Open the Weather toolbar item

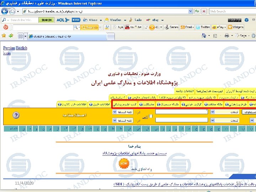[114, 20]
